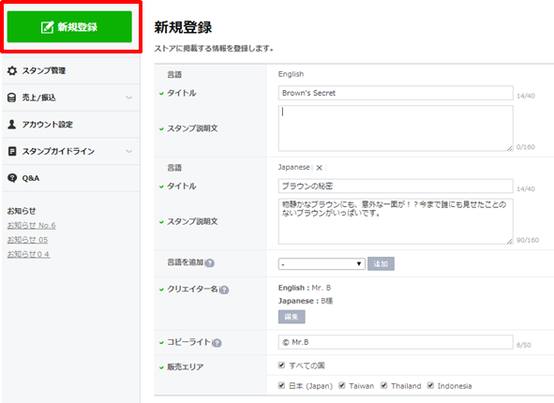Click the Japanese title field ブラウンの秘密
The image size is (554, 403).
coord(396,187)
